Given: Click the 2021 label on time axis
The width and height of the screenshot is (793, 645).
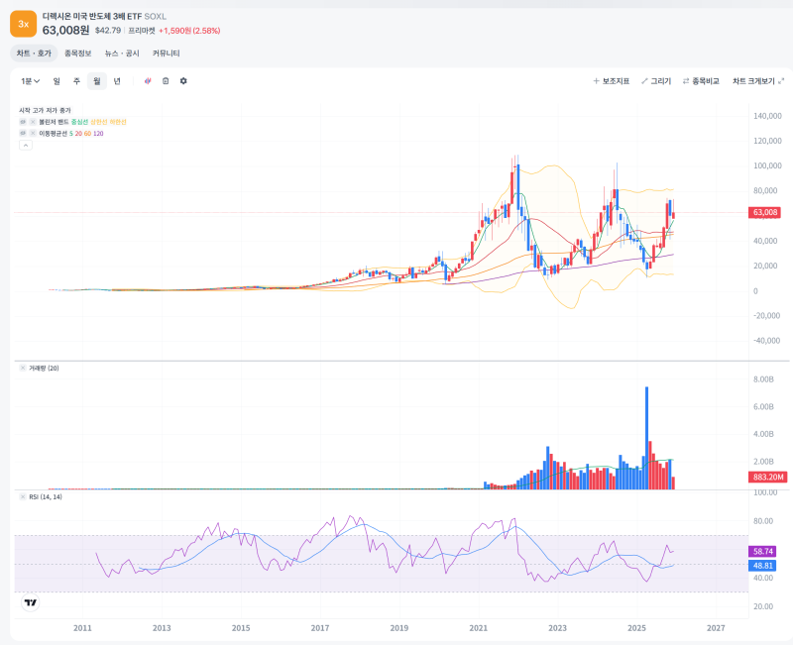Looking at the screenshot, I should click(x=479, y=628).
